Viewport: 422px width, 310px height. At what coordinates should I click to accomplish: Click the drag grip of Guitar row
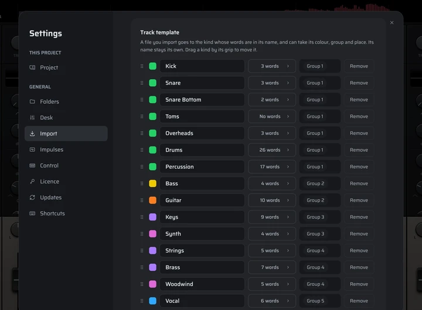coord(142,200)
